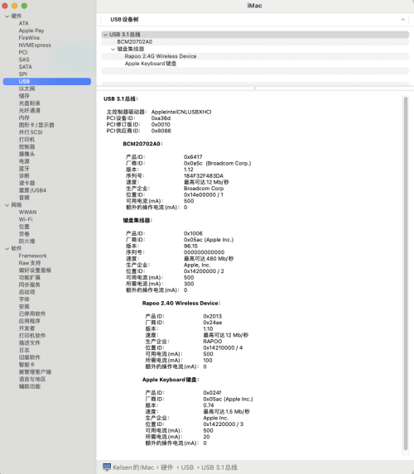Select 雷雳/USB4 in the sidebar
Screen dimensions: 414x474
32,190
